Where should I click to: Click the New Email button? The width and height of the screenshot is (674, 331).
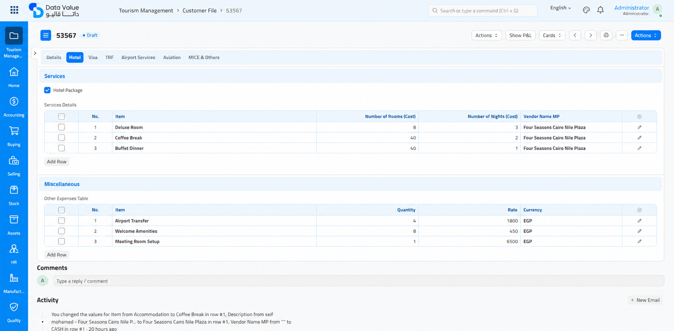645,300
